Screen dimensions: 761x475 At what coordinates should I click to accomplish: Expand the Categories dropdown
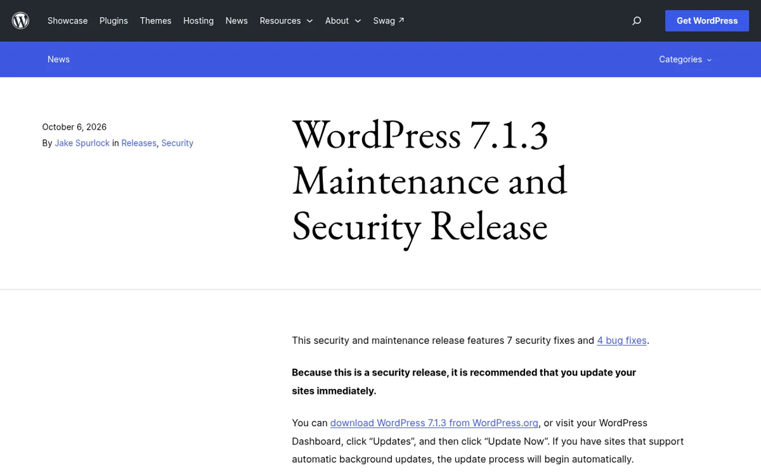coord(686,60)
